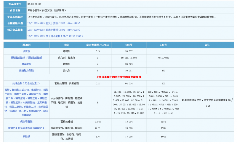Open the 偶氮甲酰胺 additive link
Viewport: 237px width, 144px height.
tap(26, 121)
